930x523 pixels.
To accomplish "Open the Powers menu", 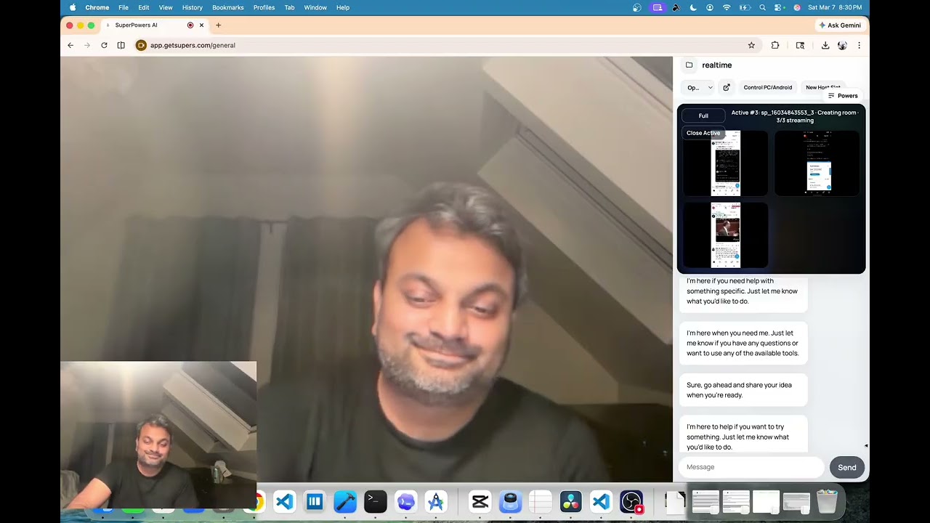I will coord(843,96).
